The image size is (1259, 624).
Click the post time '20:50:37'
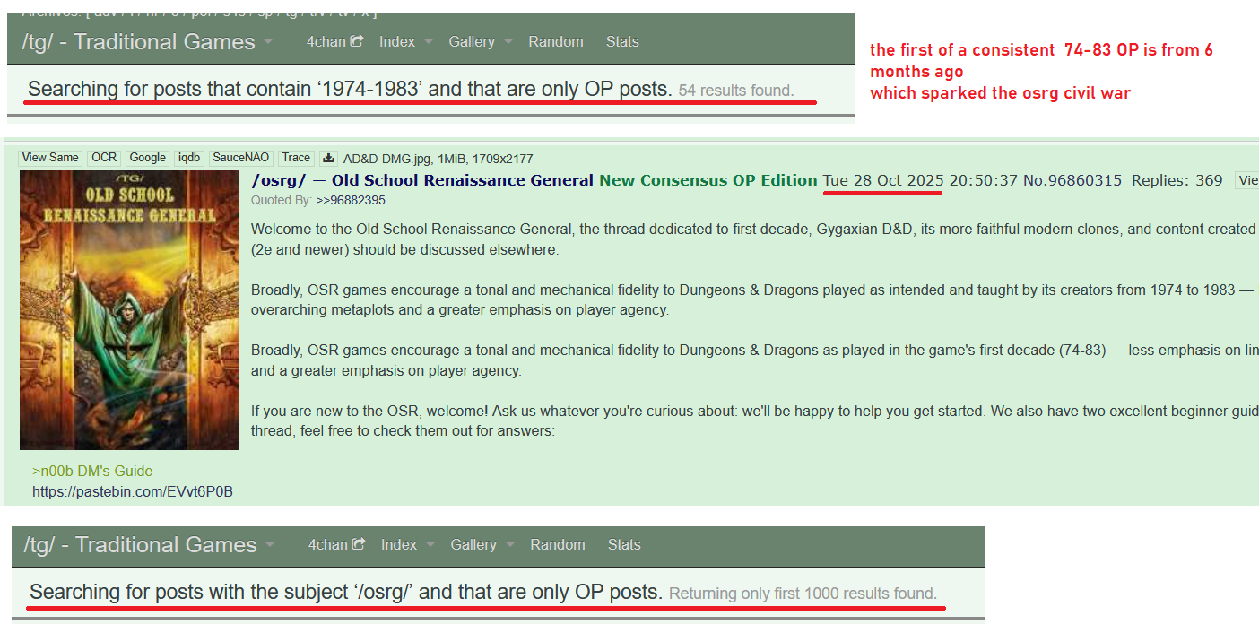tap(984, 180)
